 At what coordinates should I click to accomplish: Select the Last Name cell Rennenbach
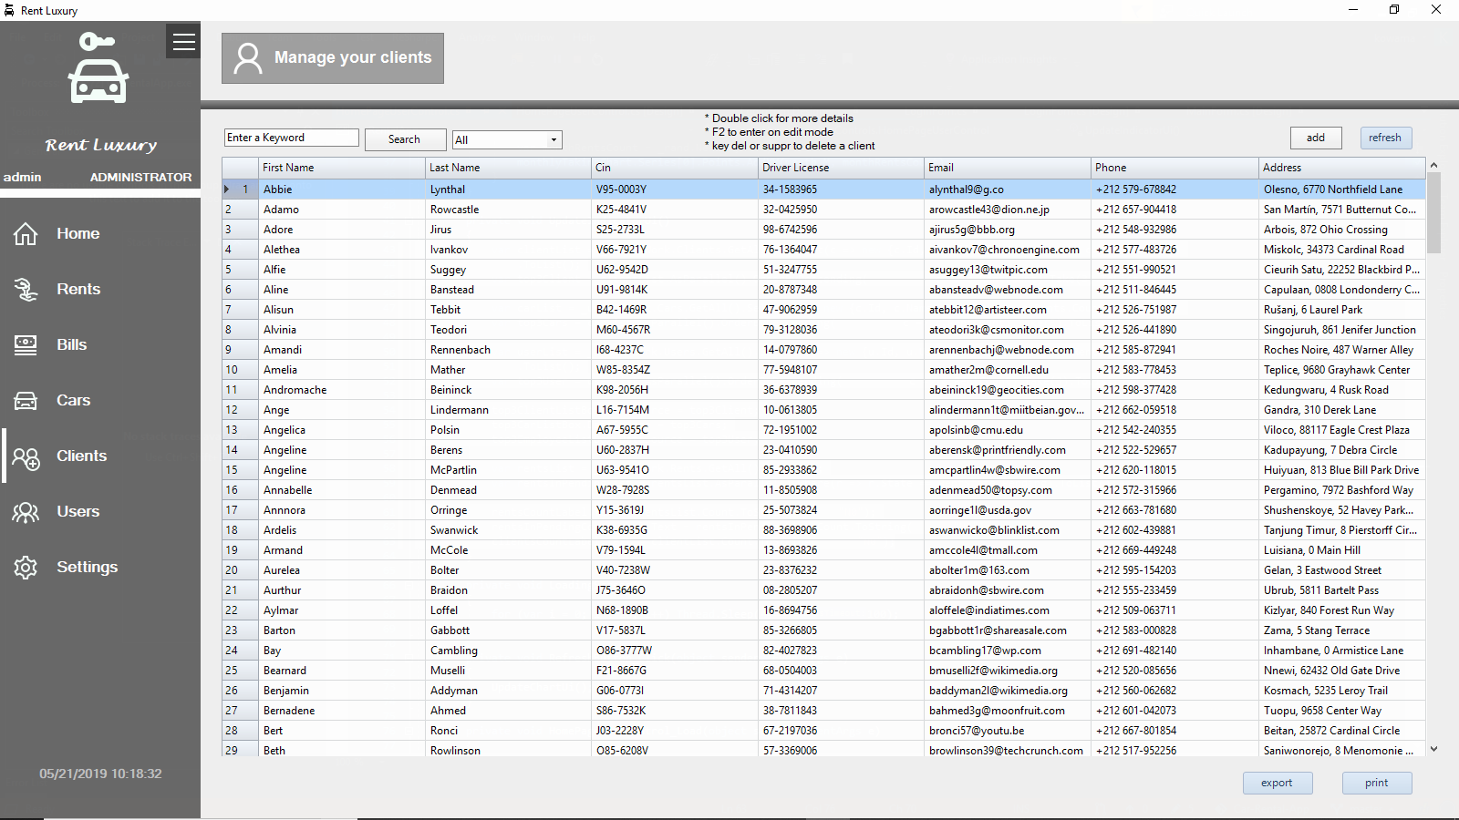[x=508, y=350]
